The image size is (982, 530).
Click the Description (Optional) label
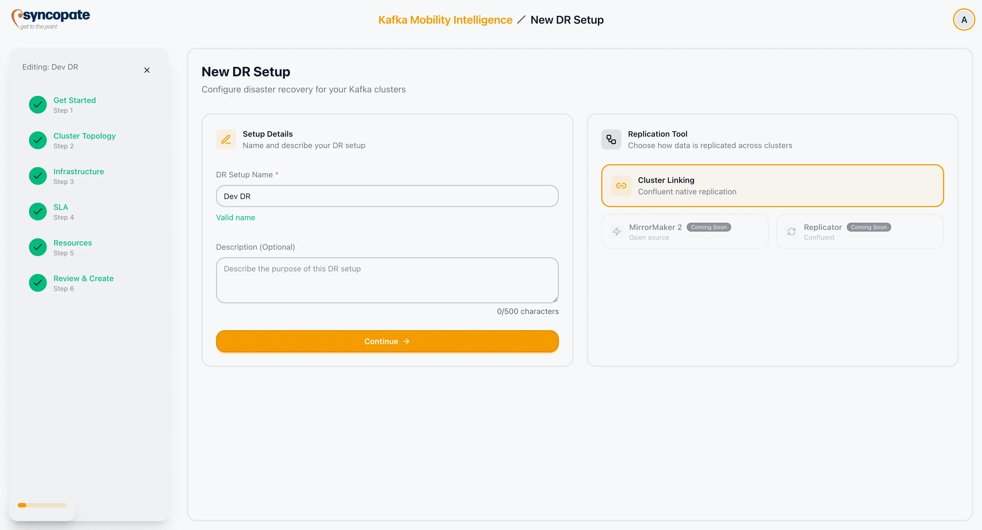tap(256, 247)
